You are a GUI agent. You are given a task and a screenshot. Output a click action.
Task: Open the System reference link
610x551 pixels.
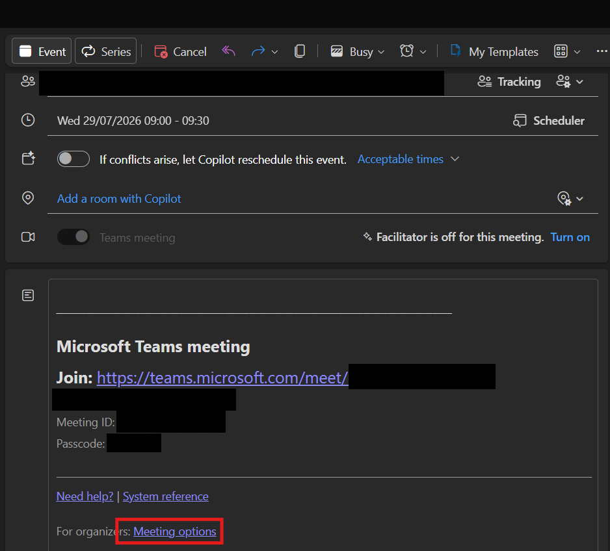(166, 496)
